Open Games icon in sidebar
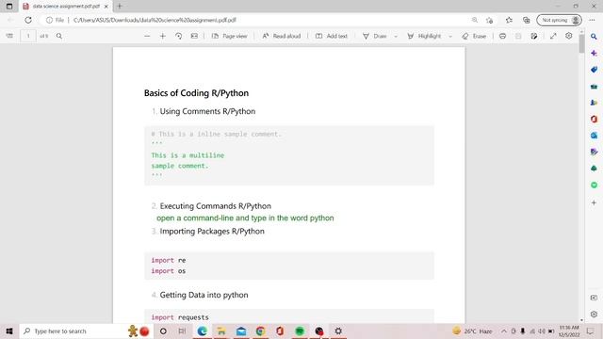Screen dimensions: 603x339 click(594, 103)
